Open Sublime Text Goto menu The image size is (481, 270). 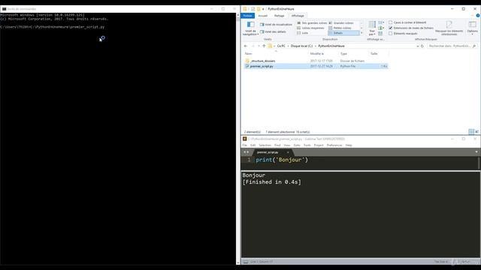click(297, 145)
